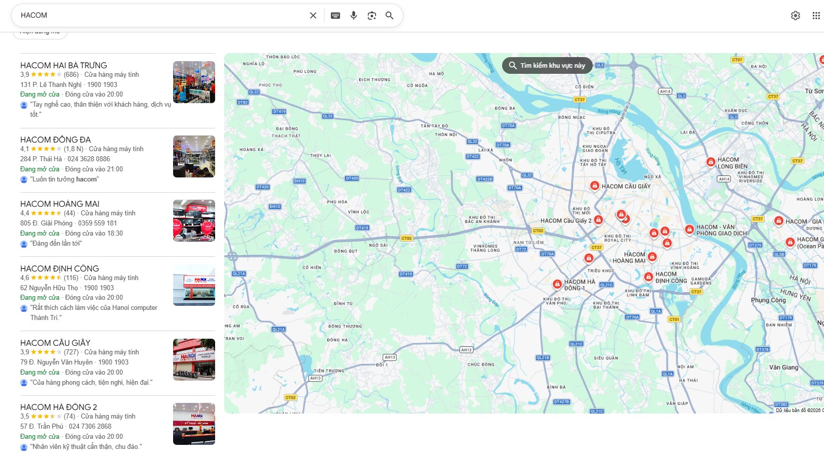Image resolution: width=824 pixels, height=457 pixels.
Task: Open the HACOM CẦU GIẤY listing title
Action: pos(55,343)
